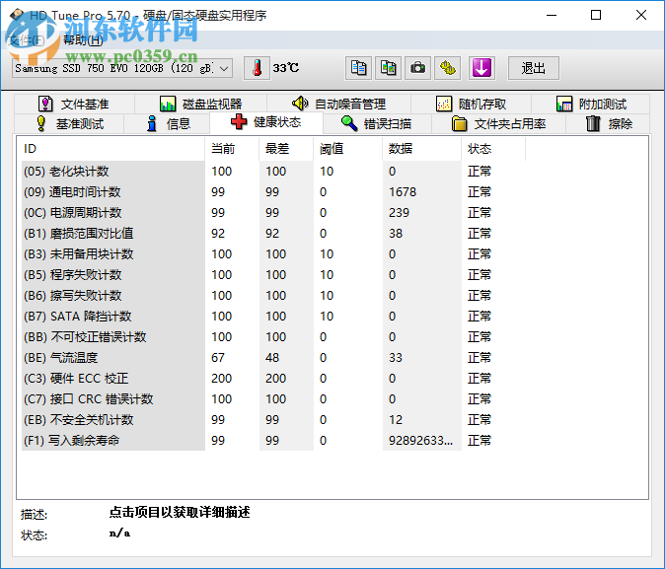Viewport: 665px width, 569px height.
Task: Switch to the 擦除 tab
Action: [x=608, y=124]
